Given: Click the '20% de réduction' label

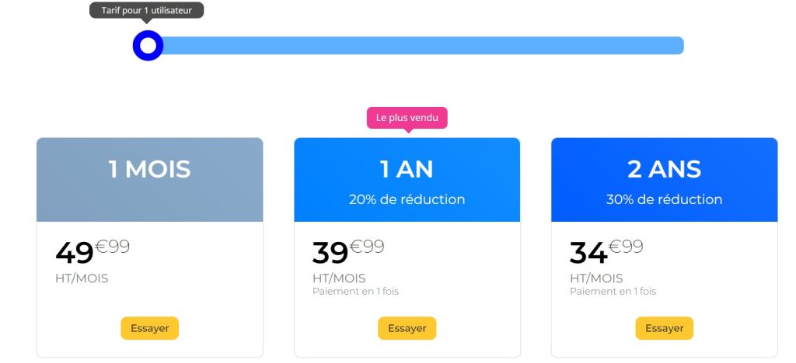Looking at the screenshot, I should click(407, 199).
